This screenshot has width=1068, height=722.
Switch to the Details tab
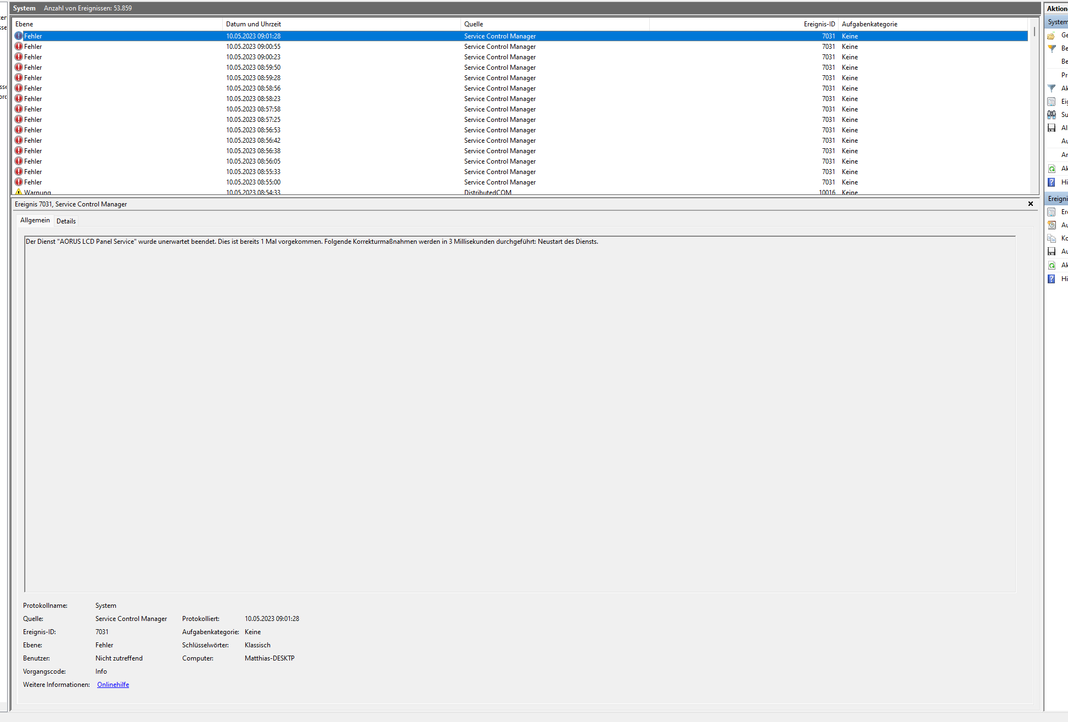tap(66, 221)
